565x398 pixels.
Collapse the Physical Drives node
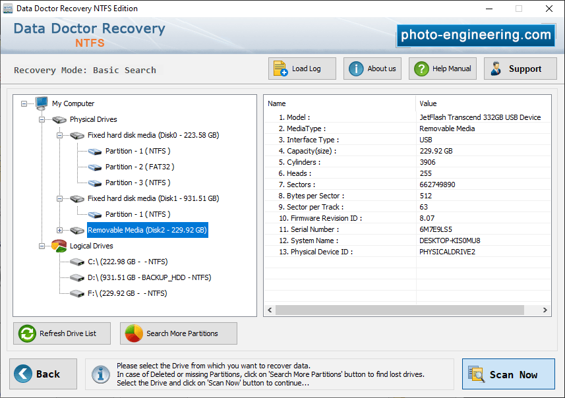click(42, 119)
